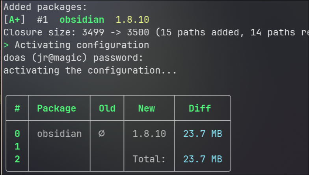The width and height of the screenshot is (309, 175).
Task: Click the New column header
Action: click(x=147, y=109)
